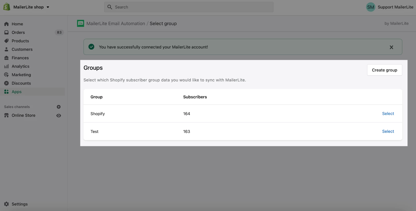Click the Marketing target icon
This screenshot has height=211, width=416.
point(6,75)
